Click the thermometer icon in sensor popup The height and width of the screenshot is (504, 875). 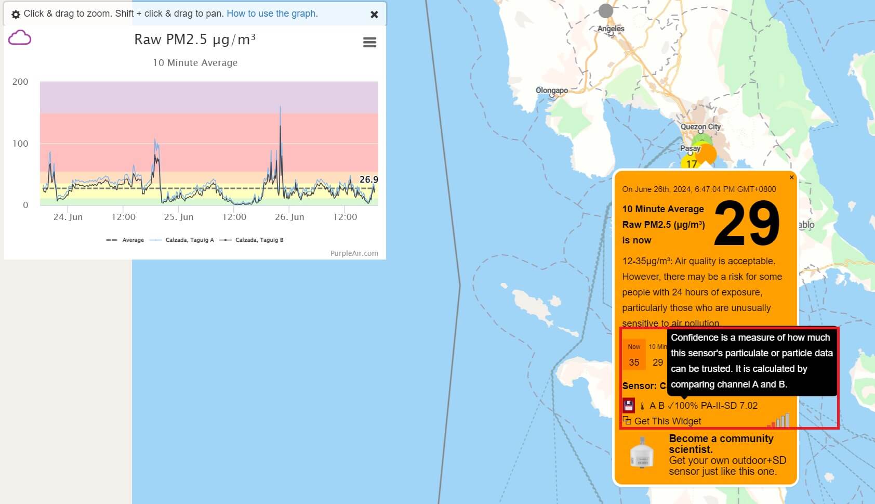[x=642, y=406]
